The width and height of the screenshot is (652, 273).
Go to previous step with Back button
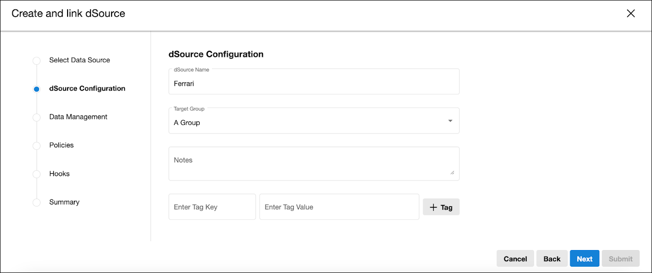(x=552, y=259)
